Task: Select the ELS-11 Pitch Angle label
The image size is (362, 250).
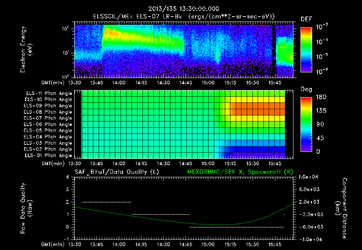Action: point(49,94)
